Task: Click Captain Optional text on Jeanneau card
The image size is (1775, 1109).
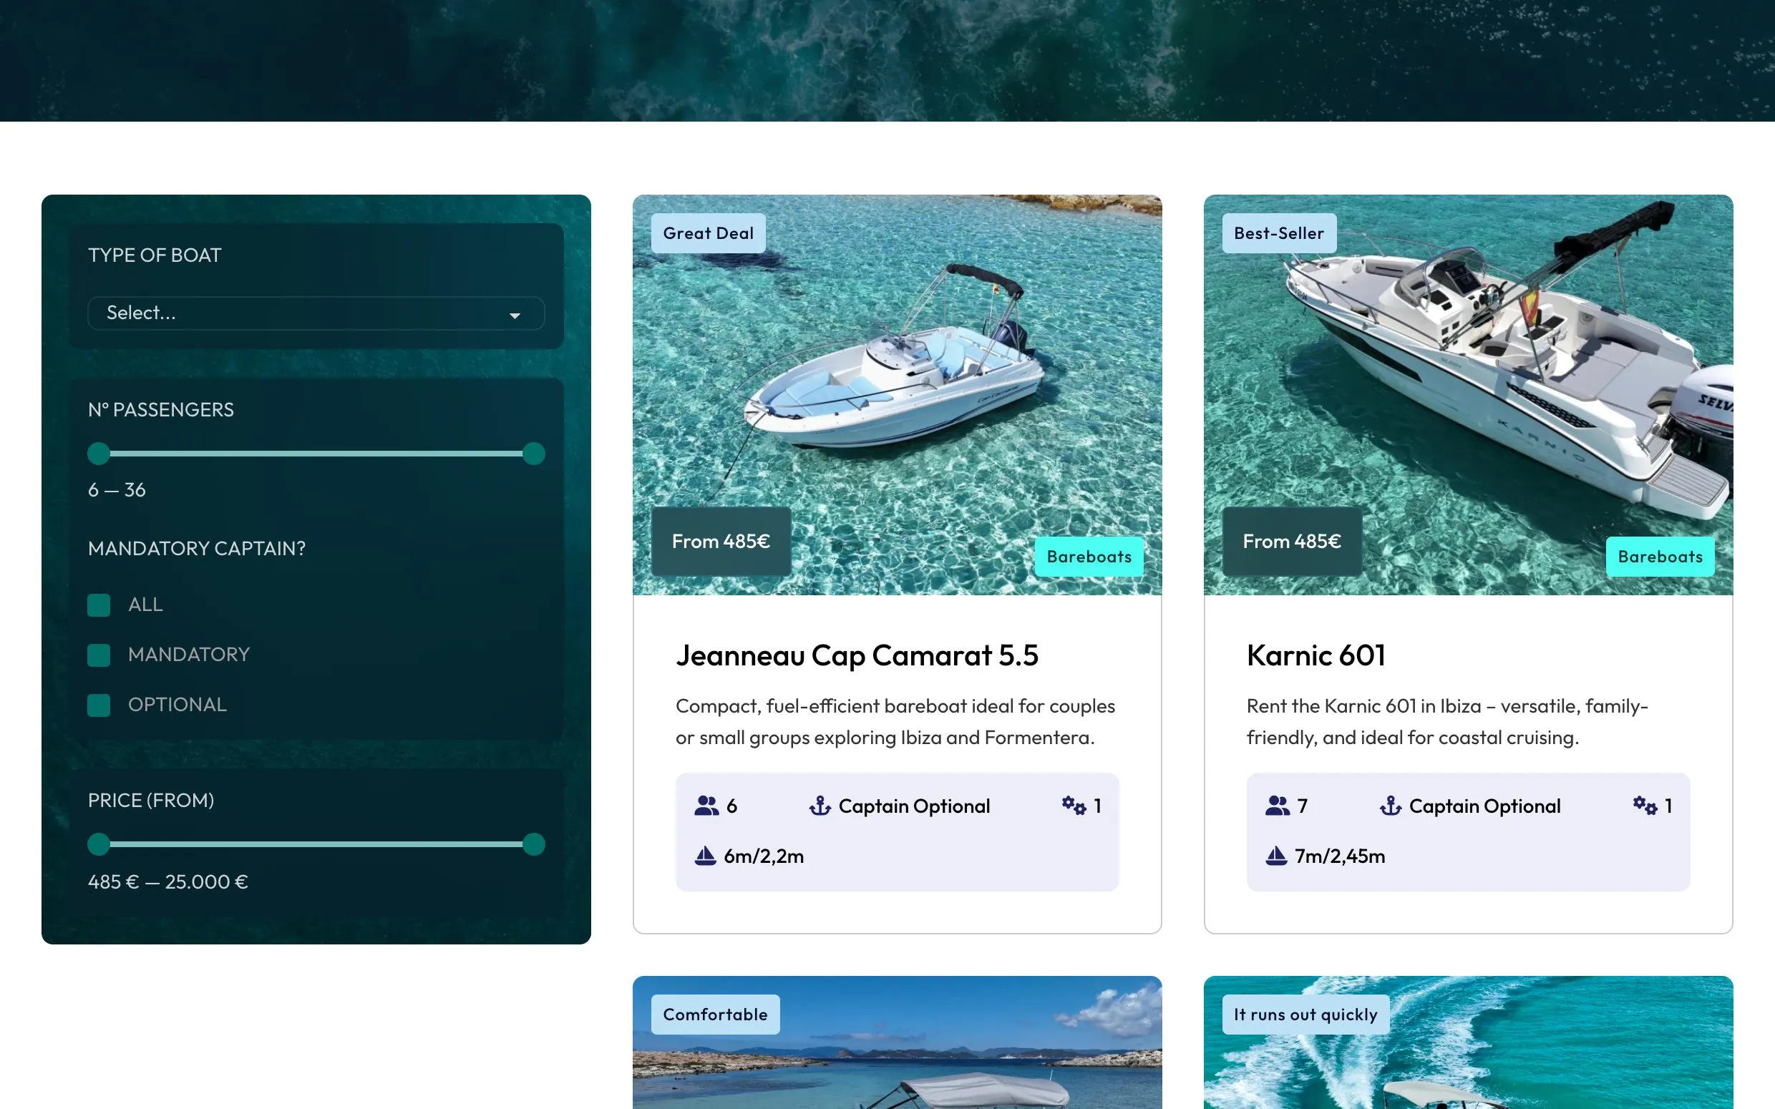Action: [914, 806]
